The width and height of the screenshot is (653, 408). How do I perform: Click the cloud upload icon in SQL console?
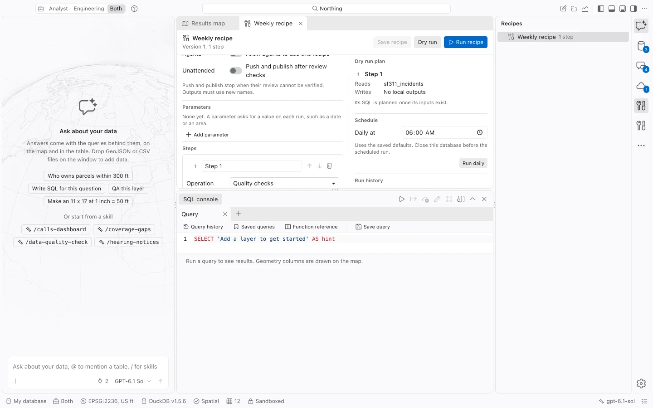click(x=425, y=199)
